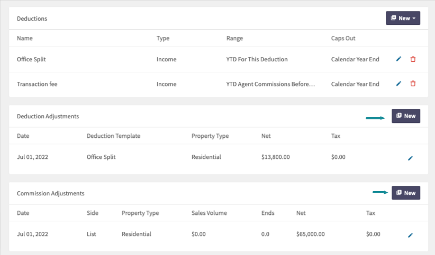Screen dimensions: 435x255
Task: Add a New Deduction Adjustment
Action: (406, 116)
